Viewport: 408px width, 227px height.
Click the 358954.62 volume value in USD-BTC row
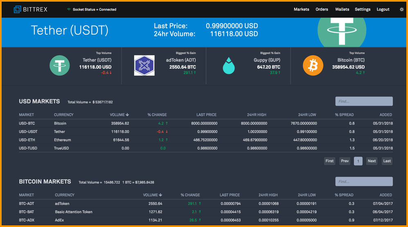(120, 123)
